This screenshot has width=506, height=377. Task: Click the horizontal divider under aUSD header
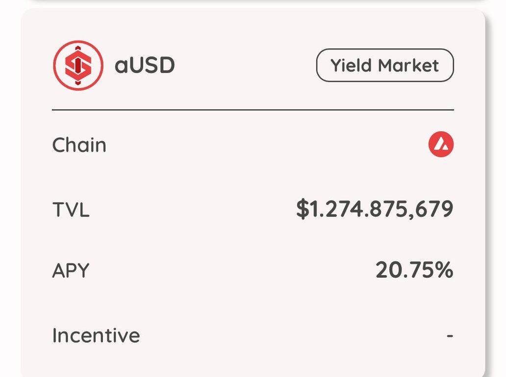(253, 110)
